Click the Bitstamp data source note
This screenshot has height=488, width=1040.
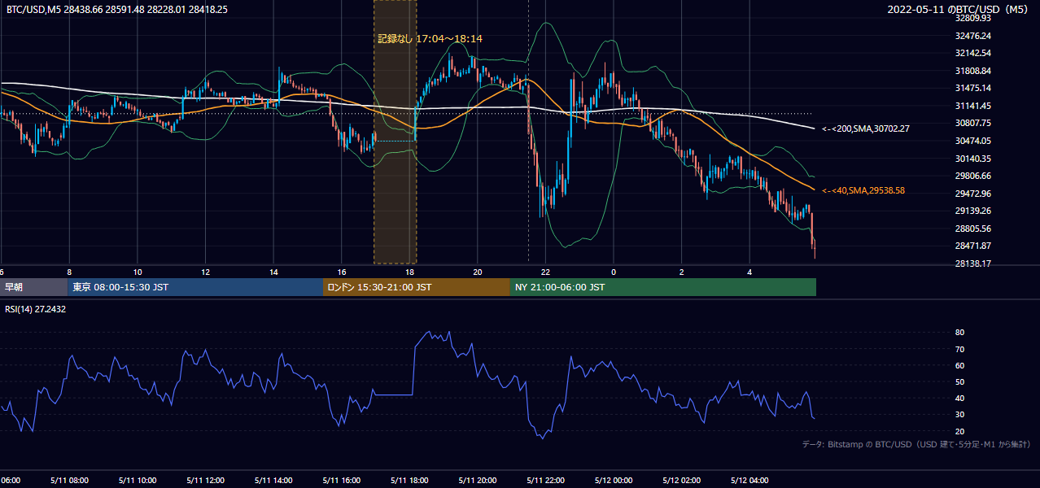point(917,444)
